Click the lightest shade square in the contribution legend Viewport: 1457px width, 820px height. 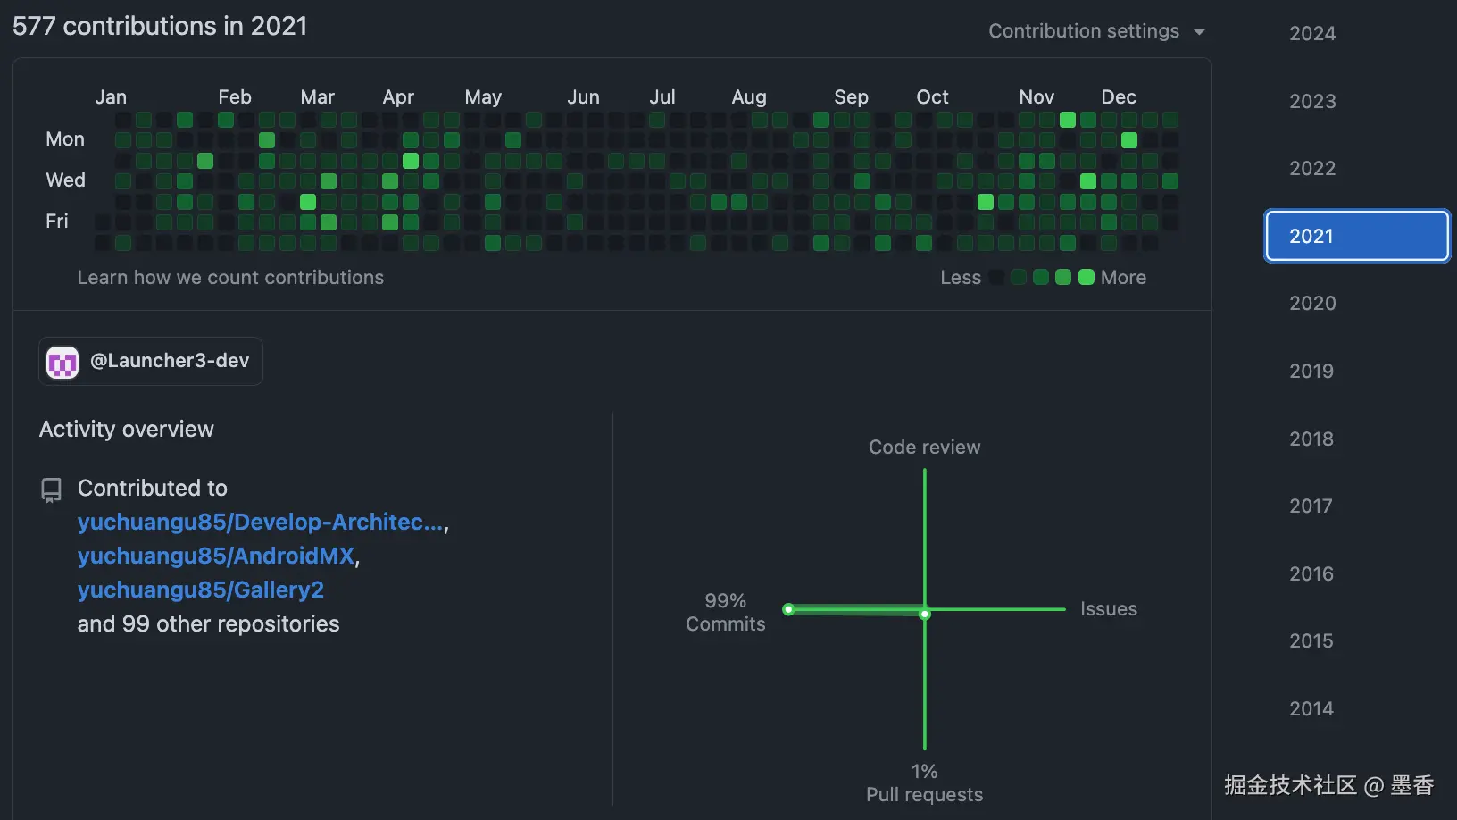point(995,277)
